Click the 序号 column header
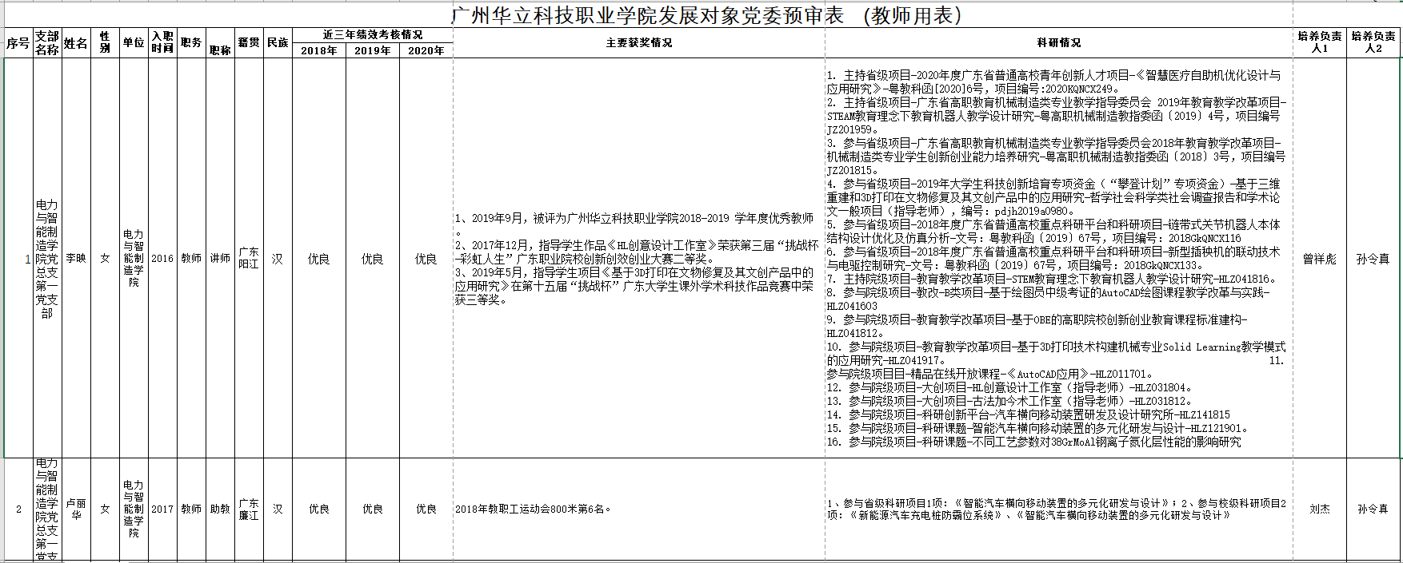The image size is (1403, 563). tap(18, 43)
